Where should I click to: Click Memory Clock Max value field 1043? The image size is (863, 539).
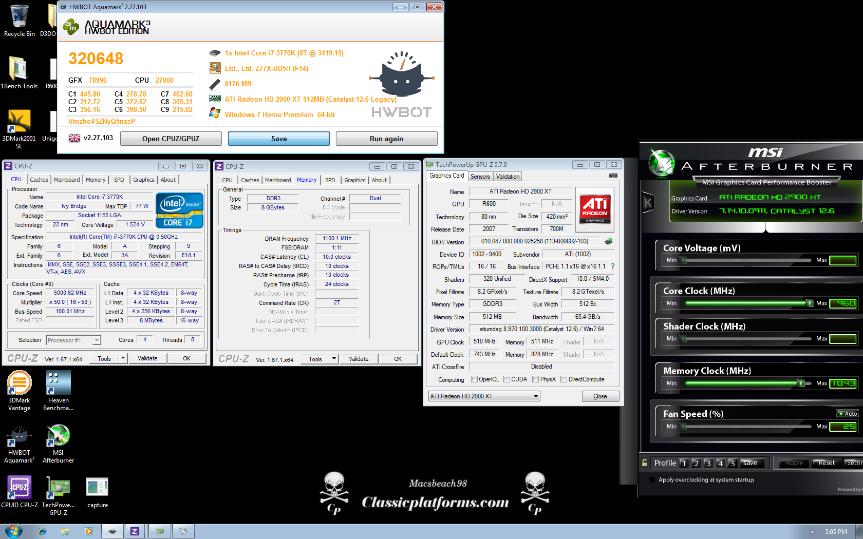(x=843, y=383)
